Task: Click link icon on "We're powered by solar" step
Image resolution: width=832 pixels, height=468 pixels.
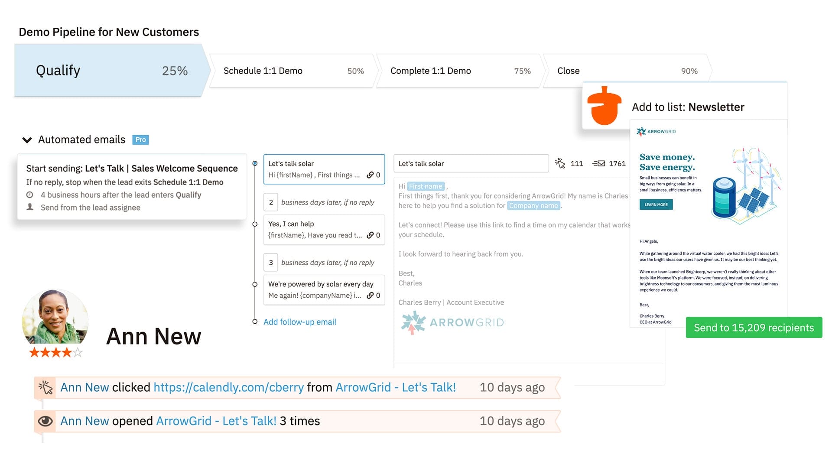Action: tap(371, 296)
